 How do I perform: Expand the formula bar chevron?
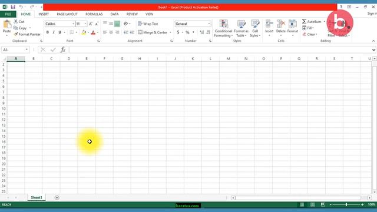[373, 49]
